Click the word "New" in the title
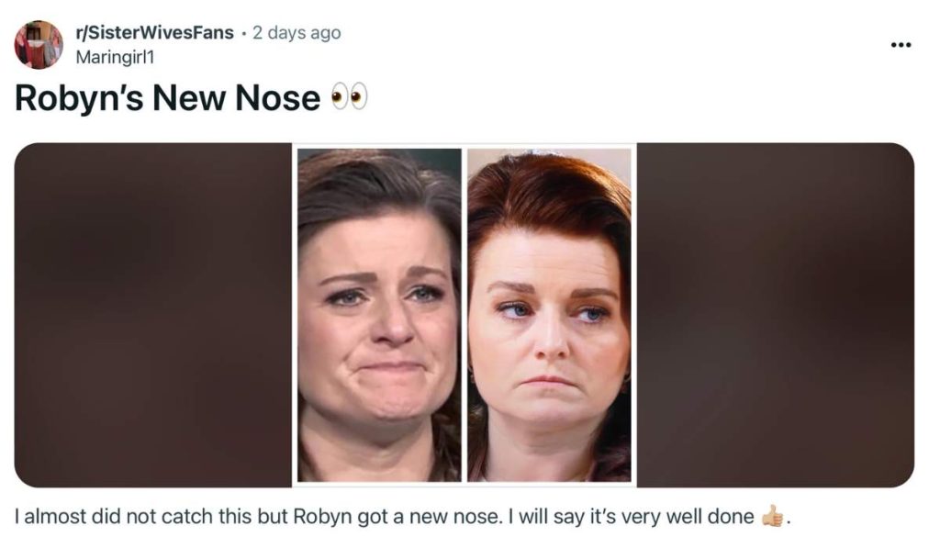 point(186,97)
